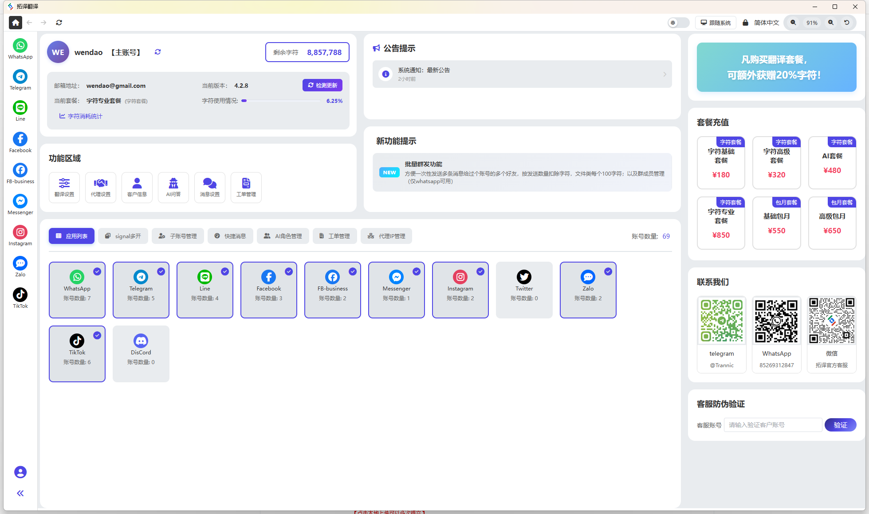Open AI问答 function icon
This screenshot has width=869, height=514.
click(173, 187)
